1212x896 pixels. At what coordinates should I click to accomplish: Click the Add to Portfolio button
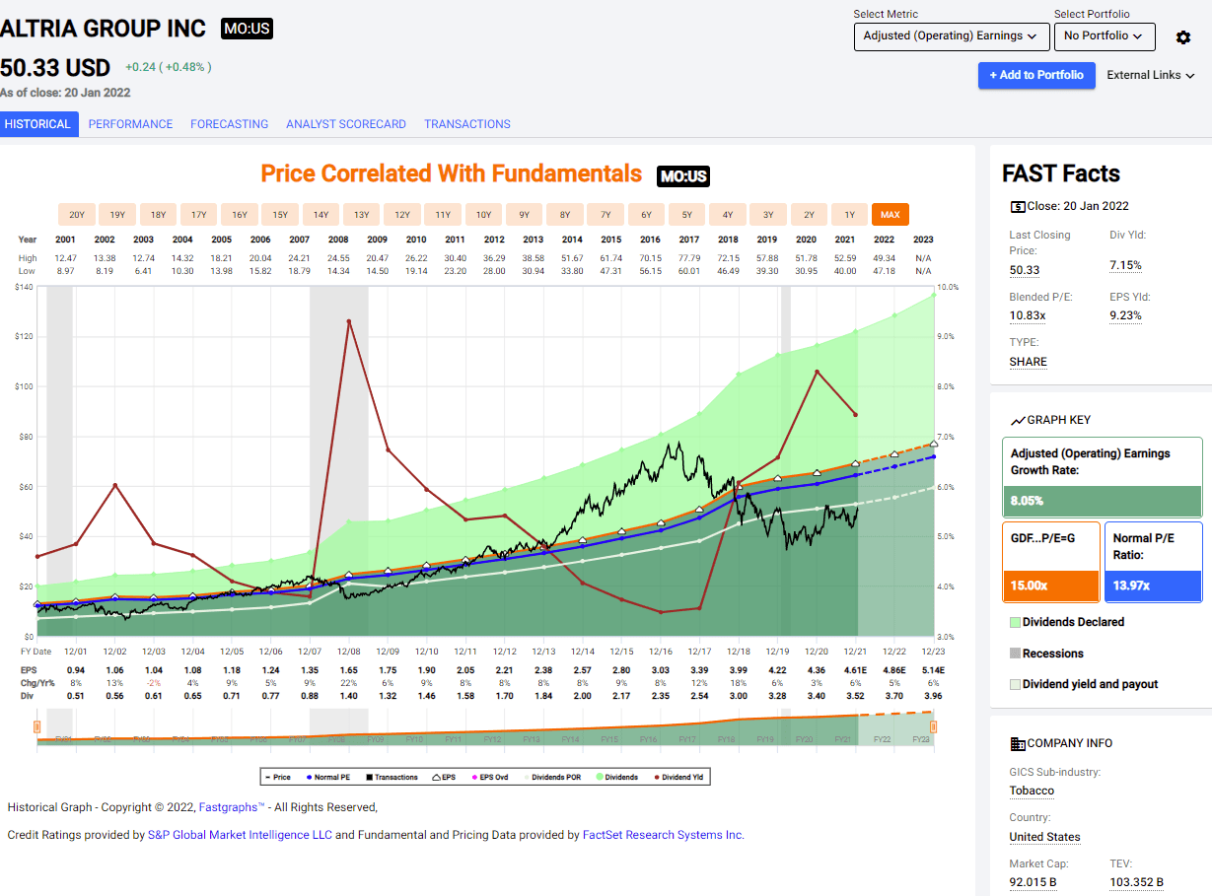click(x=1036, y=75)
